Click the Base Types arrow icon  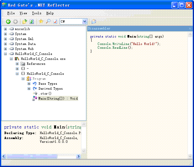tap(35, 83)
